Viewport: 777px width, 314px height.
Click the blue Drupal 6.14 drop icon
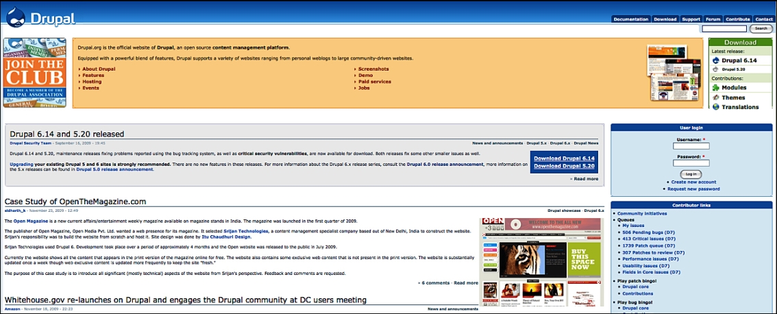[x=715, y=60]
